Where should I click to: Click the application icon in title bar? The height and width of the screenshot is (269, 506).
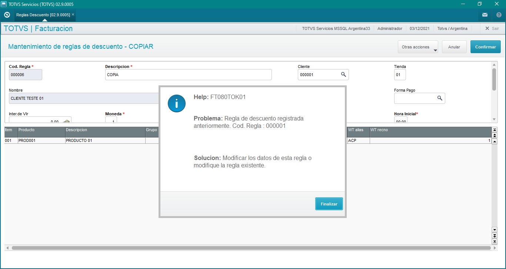[4, 4]
